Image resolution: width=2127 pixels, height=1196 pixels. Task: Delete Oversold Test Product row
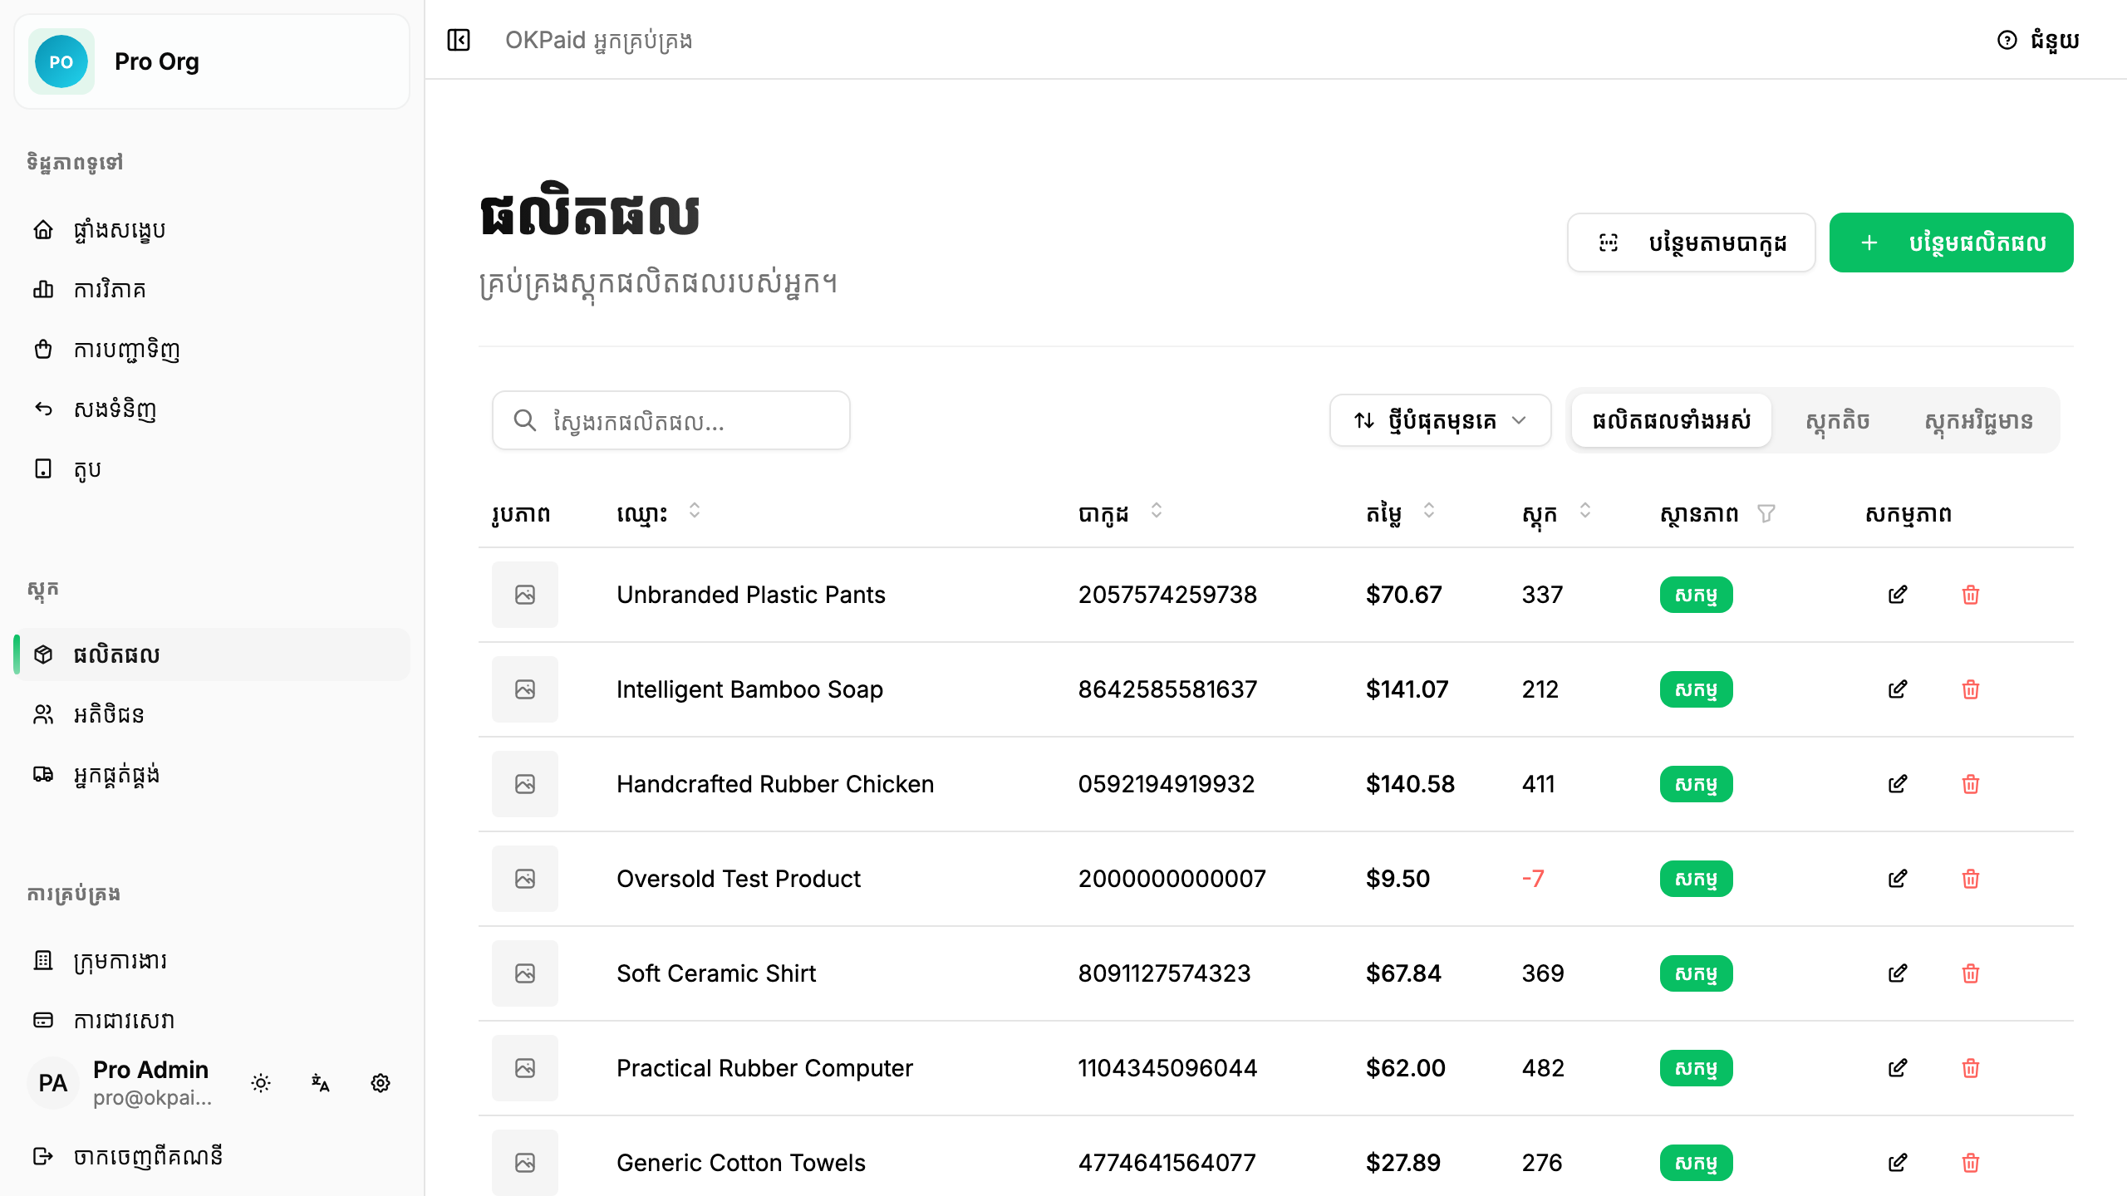1971,879
